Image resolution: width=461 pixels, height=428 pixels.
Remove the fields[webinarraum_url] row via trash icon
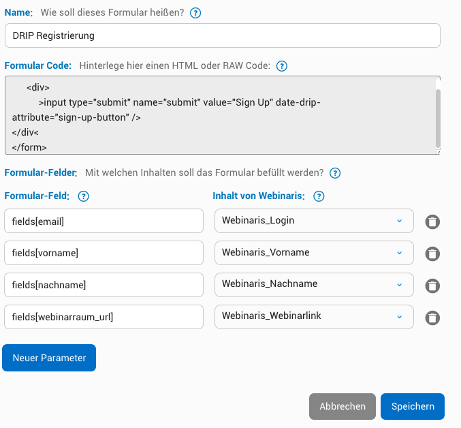(x=432, y=318)
